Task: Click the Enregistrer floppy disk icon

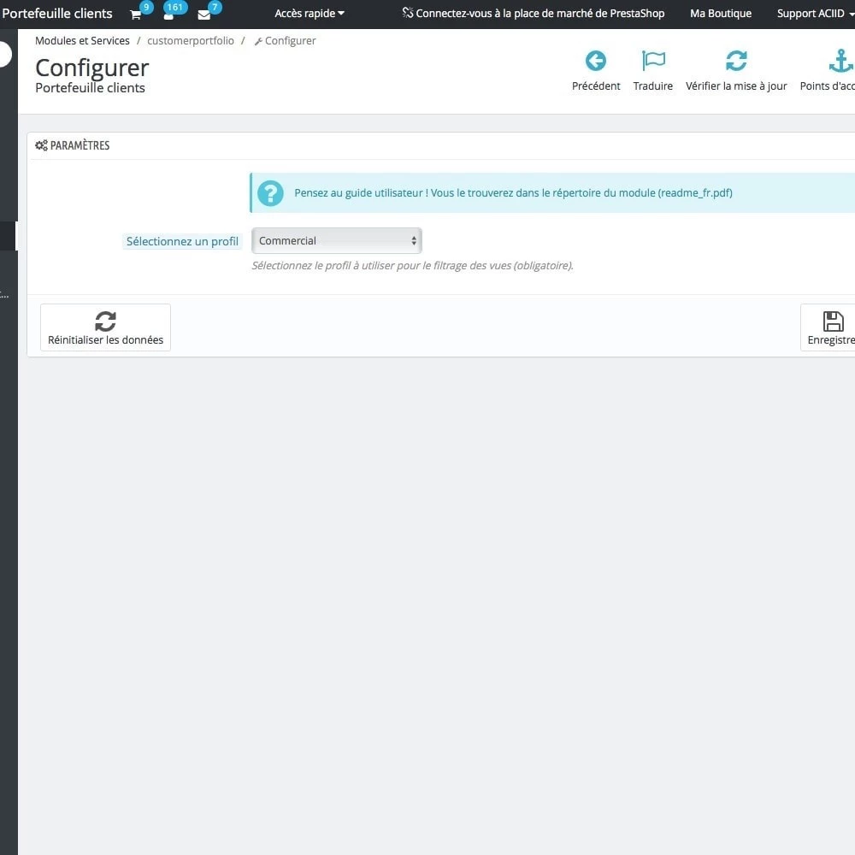Action: pyautogui.click(x=833, y=321)
